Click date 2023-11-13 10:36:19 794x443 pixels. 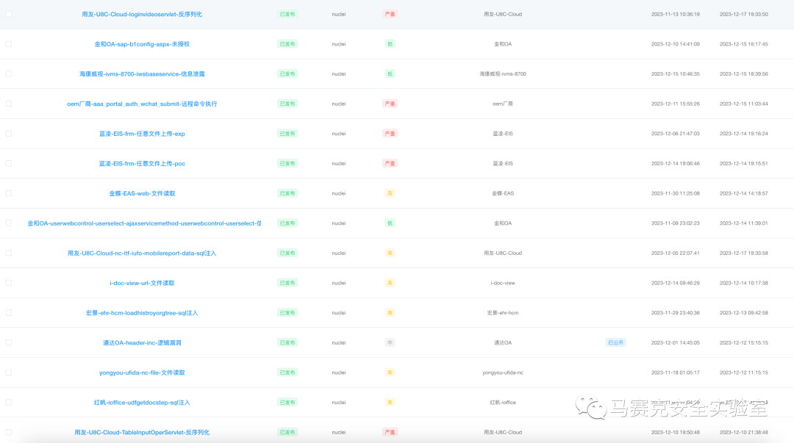coord(676,14)
